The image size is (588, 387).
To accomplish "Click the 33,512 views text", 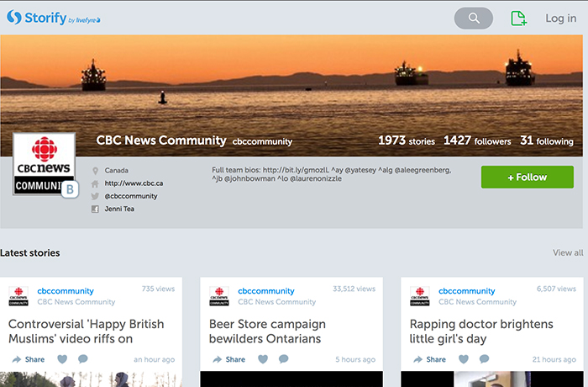I will [x=354, y=289].
